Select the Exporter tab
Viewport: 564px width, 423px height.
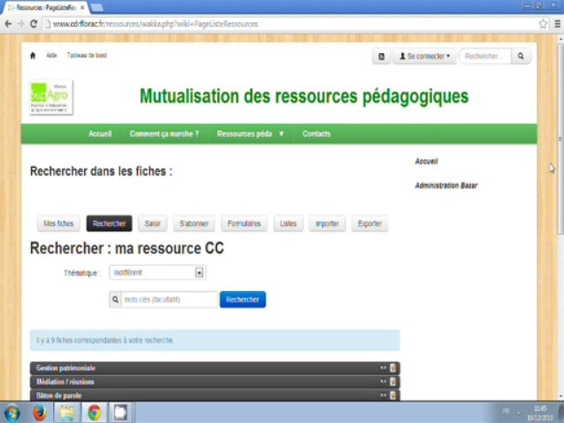pyautogui.click(x=370, y=223)
